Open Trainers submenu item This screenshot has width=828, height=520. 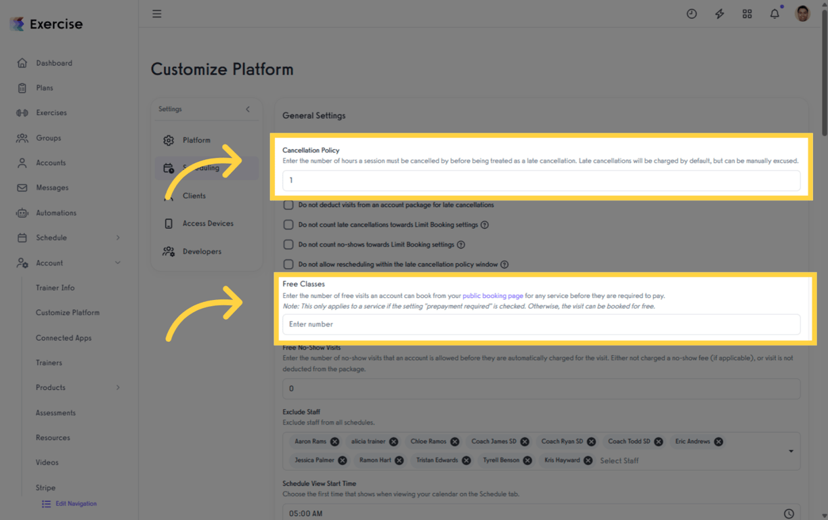49,363
